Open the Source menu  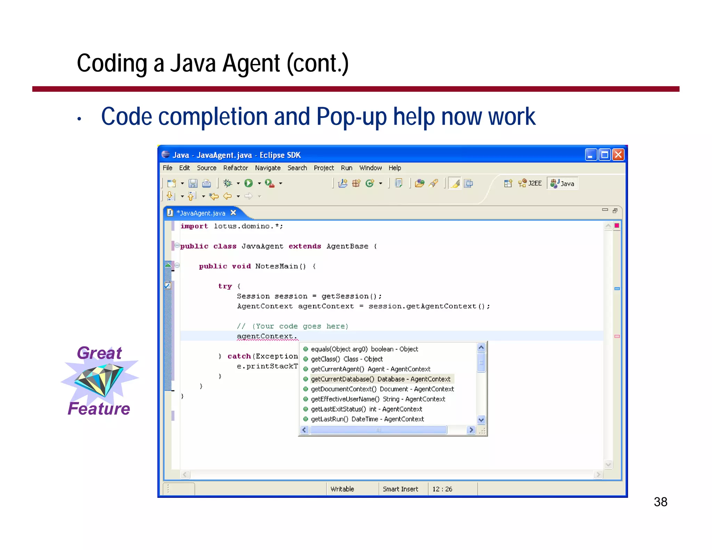(x=207, y=168)
